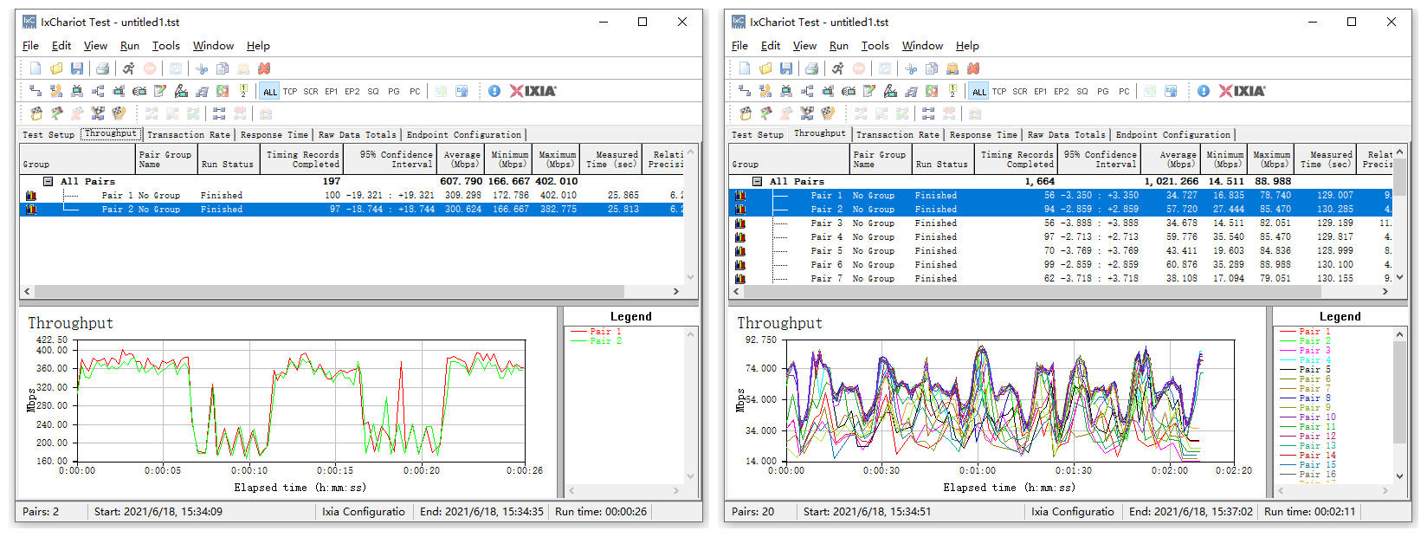The image size is (1427, 537).
Task: Click the Cut scissors icon in the left window
Action: (x=202, y=68)
